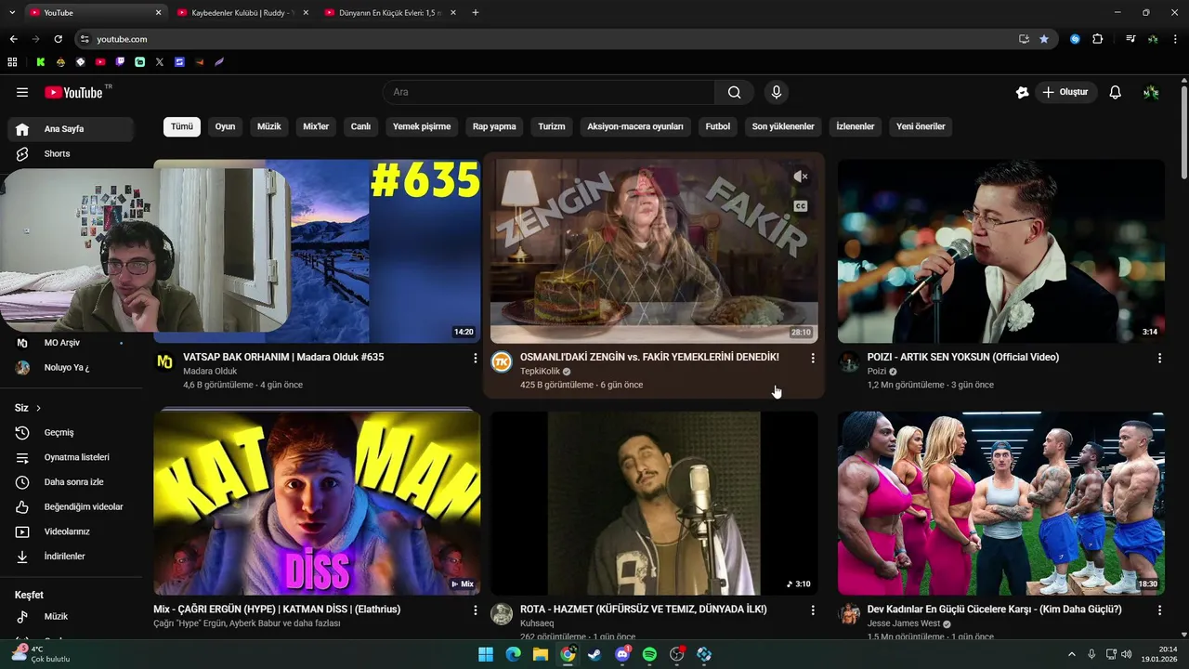Select the Mix'ler filter chip
This screenshot has height=669, width=1189.
(x=316, y=126)
